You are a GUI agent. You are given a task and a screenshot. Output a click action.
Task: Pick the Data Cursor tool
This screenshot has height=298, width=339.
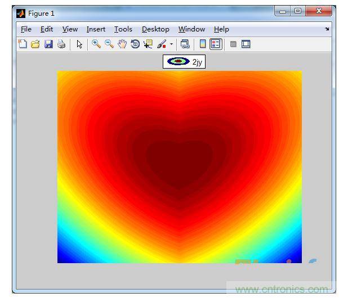point(148,44)
